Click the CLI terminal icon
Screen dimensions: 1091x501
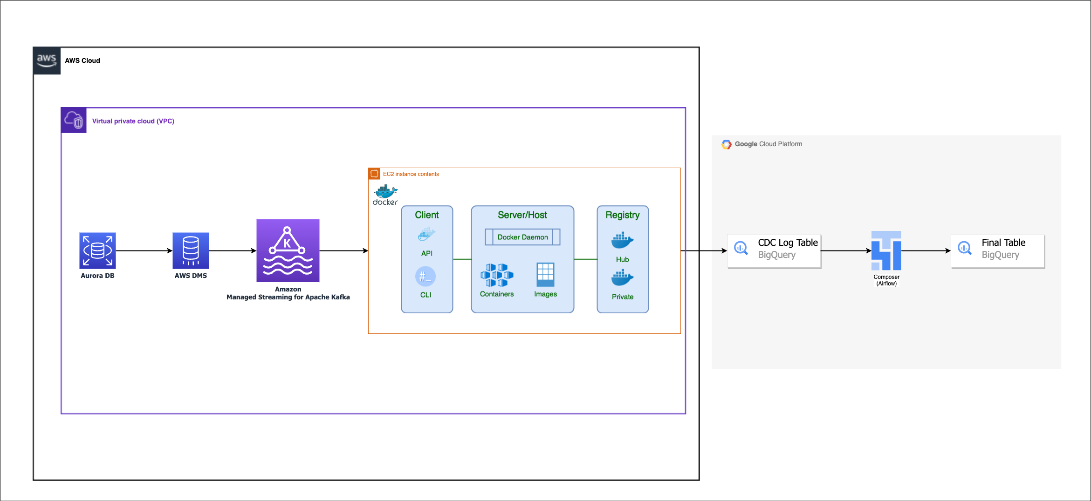pyautogui.click(x=425, y=277)
